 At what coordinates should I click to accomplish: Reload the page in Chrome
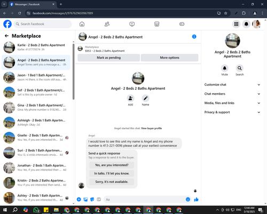tap(20, 13)
